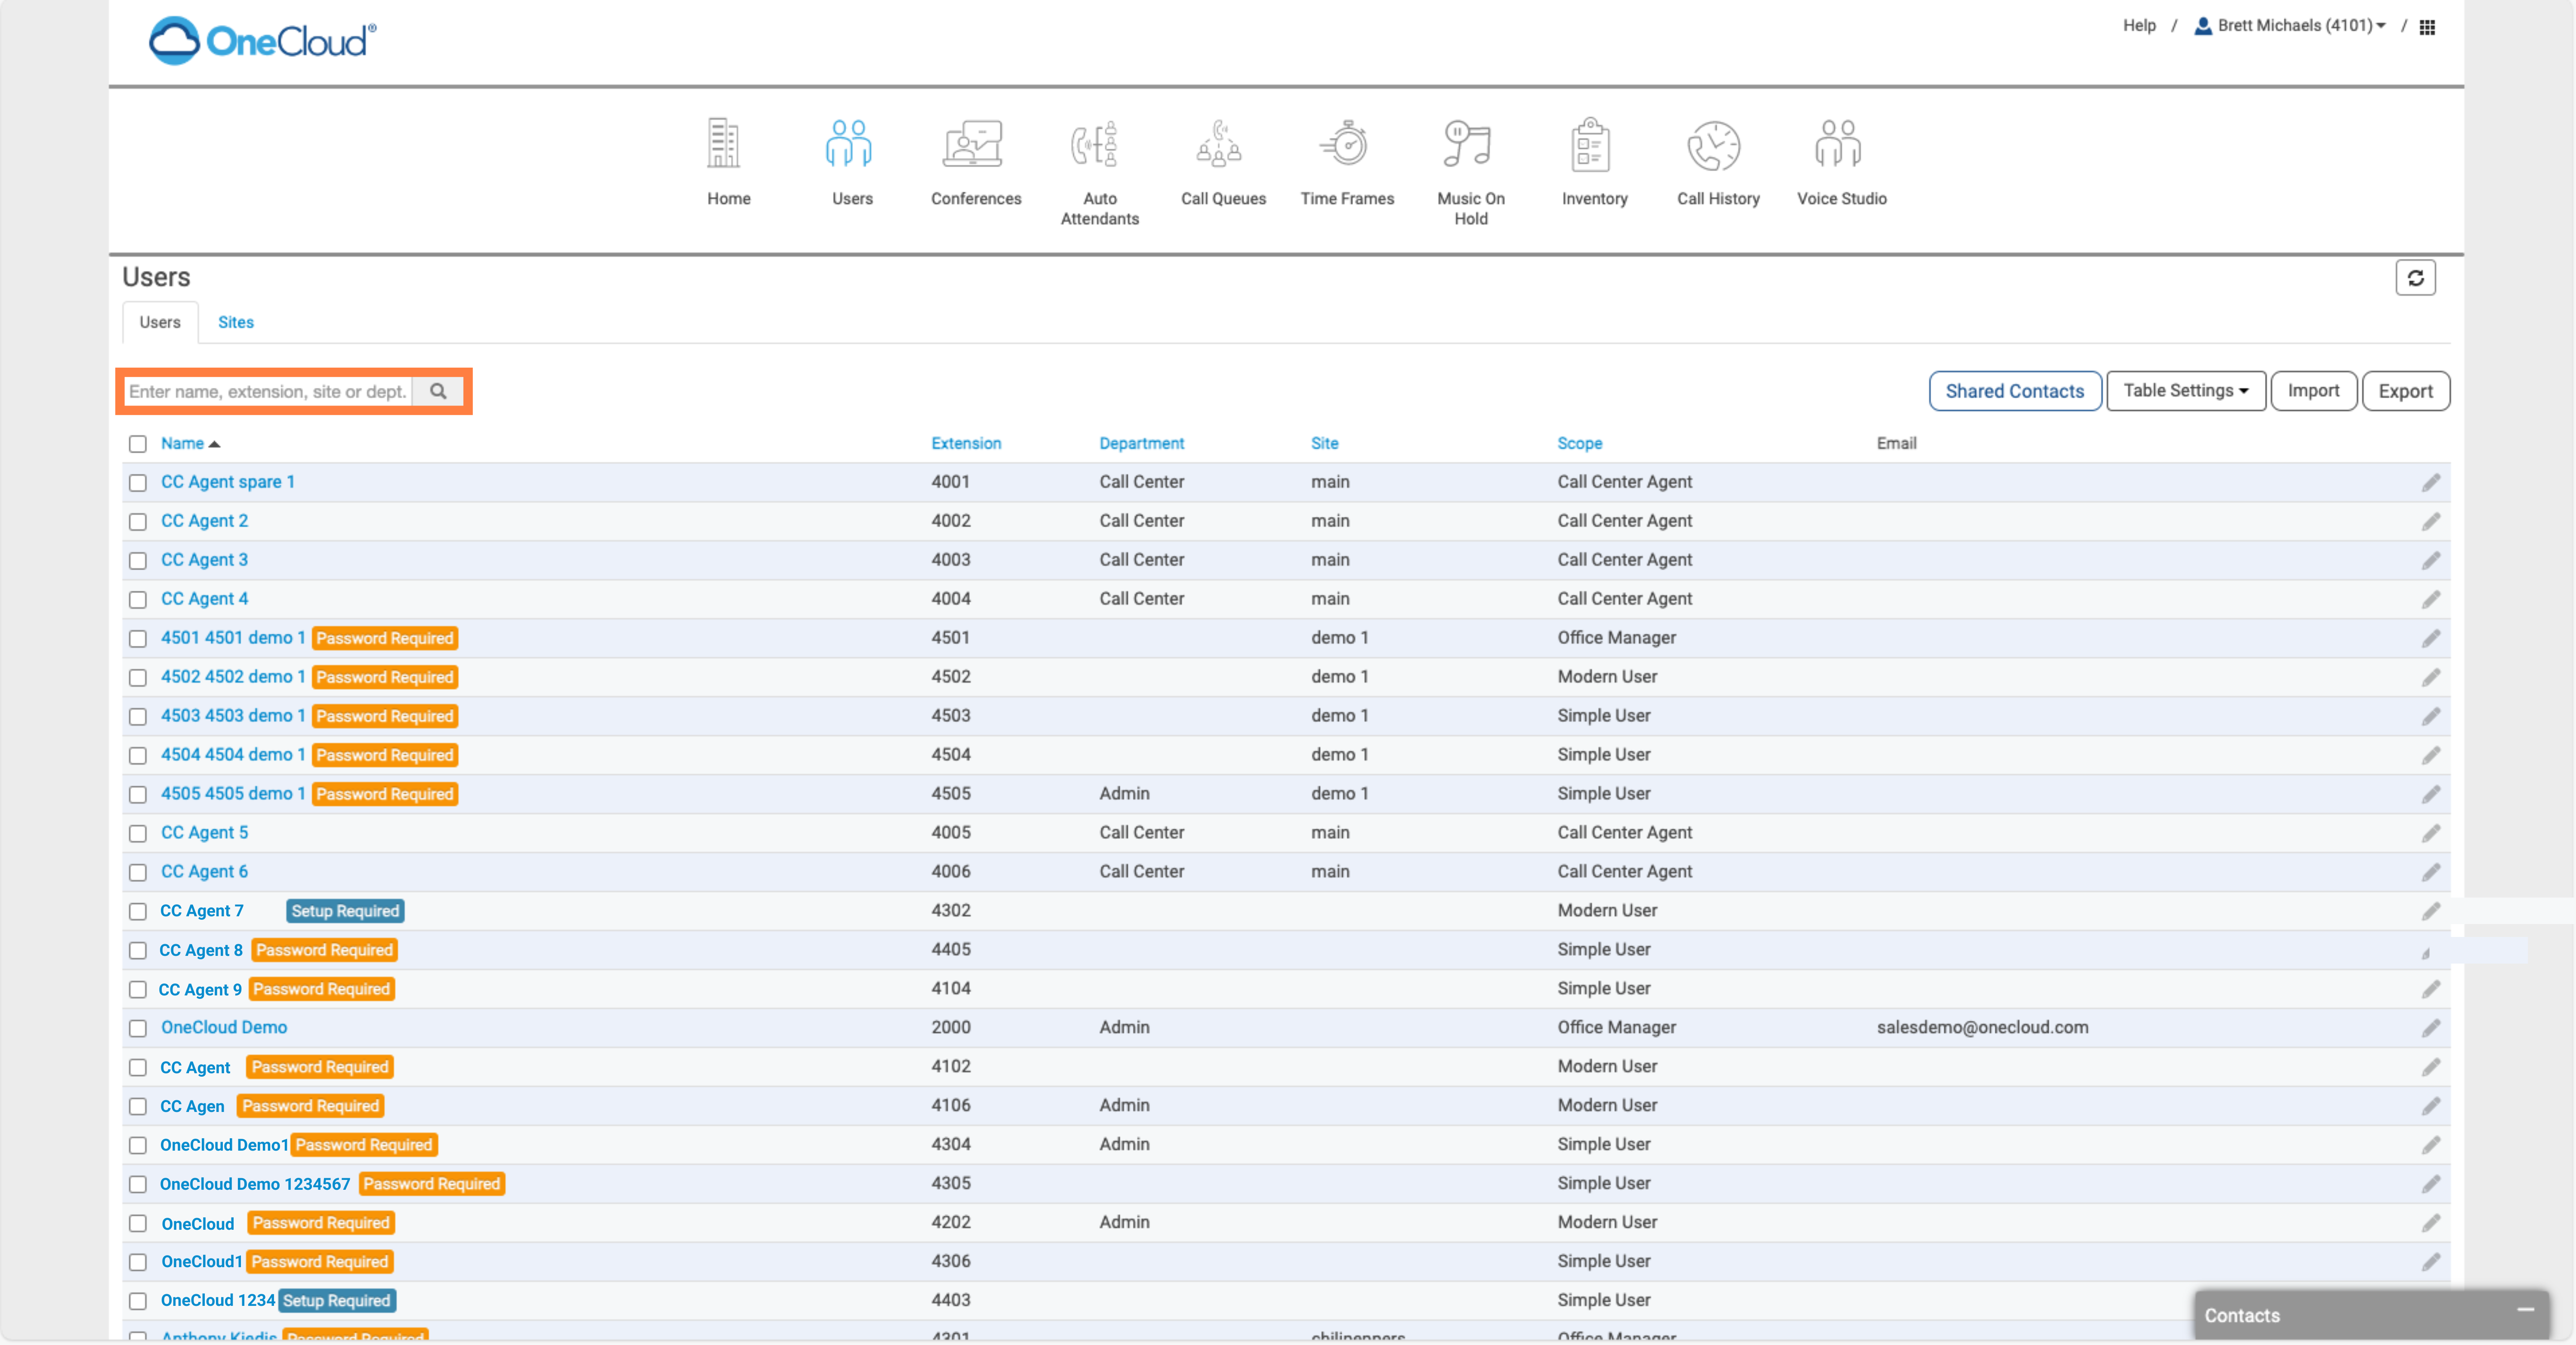The image size is (2576, 1345).
Task: Click pencil icon for extension 4202 row
Action: [x=2431, y=1223]
